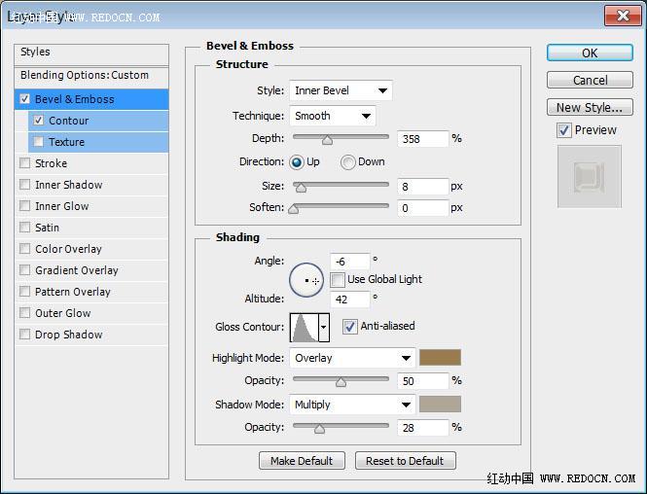Toggle the Use Global Light checkbox
Screen dimensions: 647x494
(337, 279)
